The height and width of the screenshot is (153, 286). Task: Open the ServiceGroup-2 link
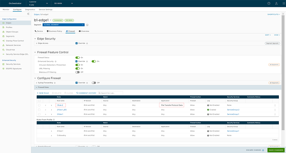(233, 110)
